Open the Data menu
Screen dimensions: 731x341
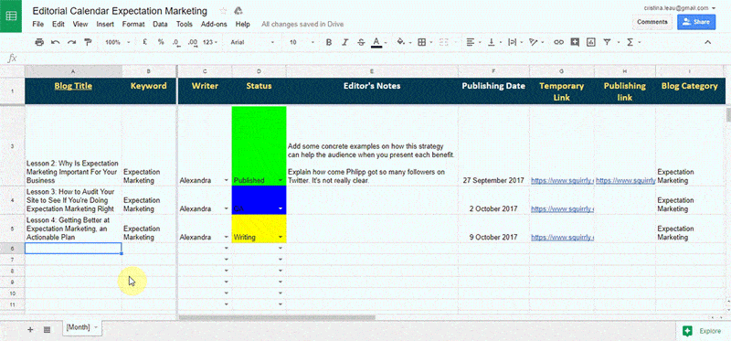click(x=161, y=25)
